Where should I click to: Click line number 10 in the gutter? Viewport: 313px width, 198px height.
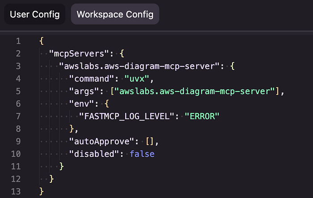[x=16, y=154]
